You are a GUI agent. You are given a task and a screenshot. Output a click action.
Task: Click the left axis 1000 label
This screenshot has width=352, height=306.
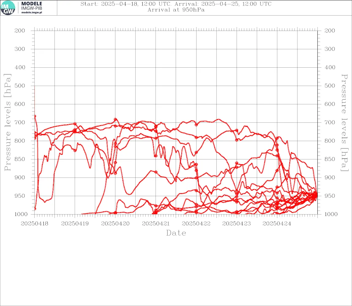coord(21,214)
